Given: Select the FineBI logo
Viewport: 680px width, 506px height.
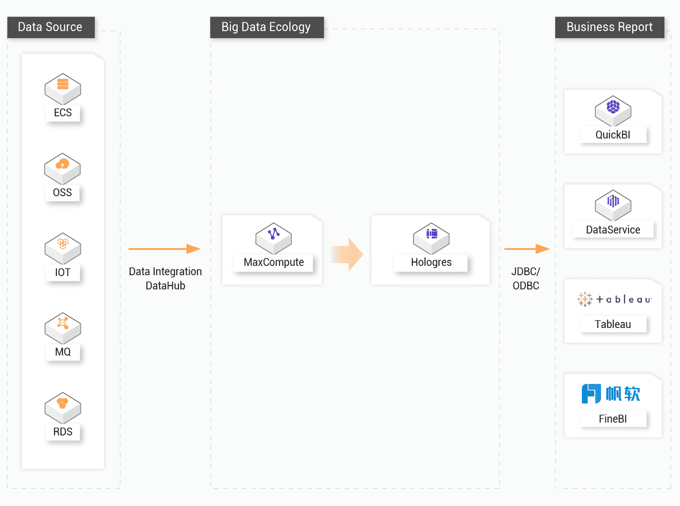Looking at the screenshot, I should click(x=611, y=394).
